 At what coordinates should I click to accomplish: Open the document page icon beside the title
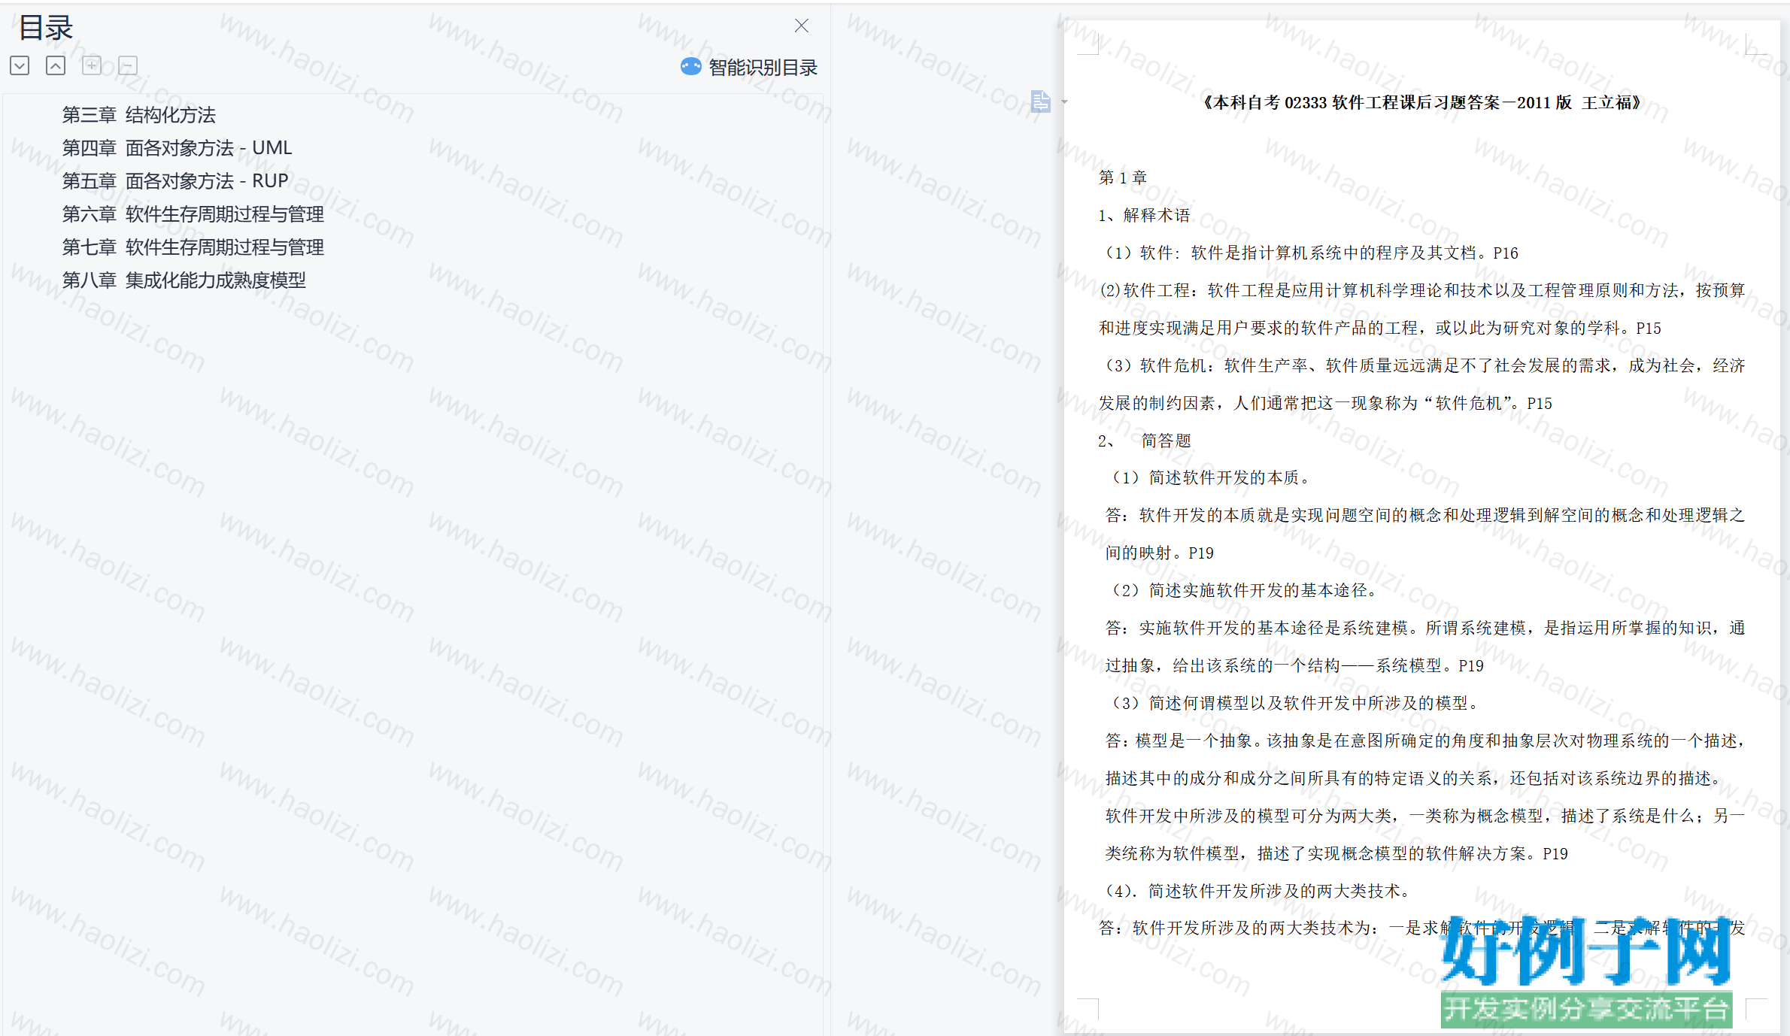click(1041, 101)
